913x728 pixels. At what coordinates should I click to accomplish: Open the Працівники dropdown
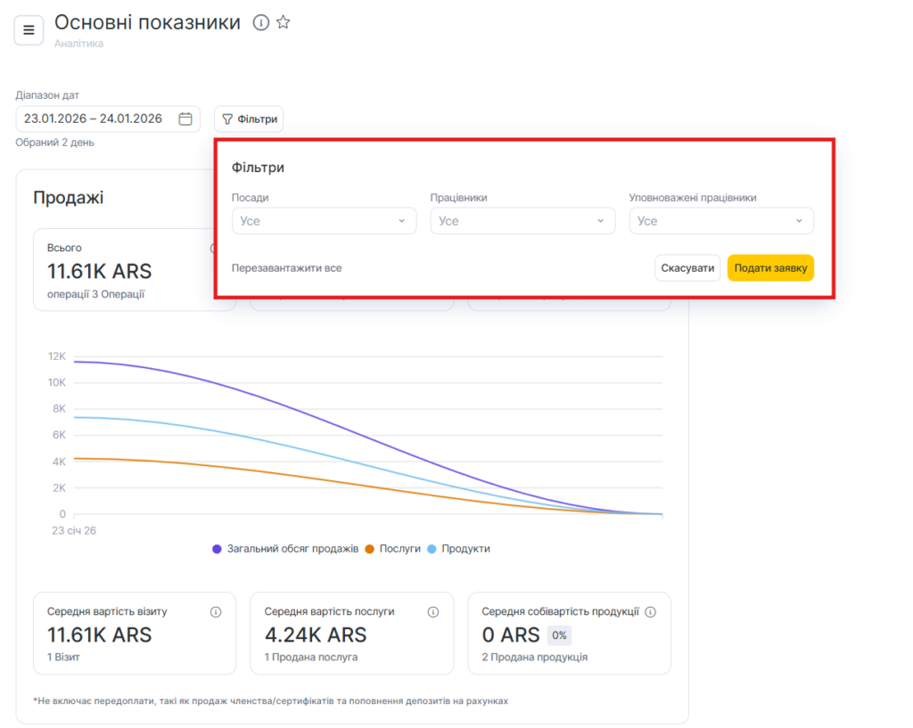522,221
